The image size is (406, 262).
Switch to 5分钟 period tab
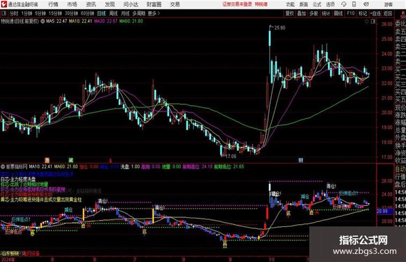click(x=40, y=13)
